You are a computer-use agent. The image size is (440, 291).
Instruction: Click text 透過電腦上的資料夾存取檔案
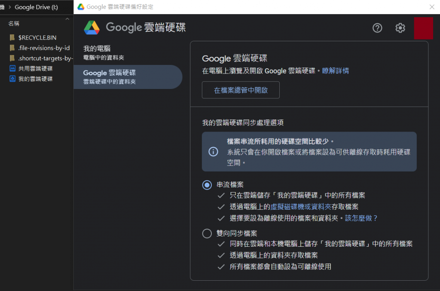(x=274, y=255)
